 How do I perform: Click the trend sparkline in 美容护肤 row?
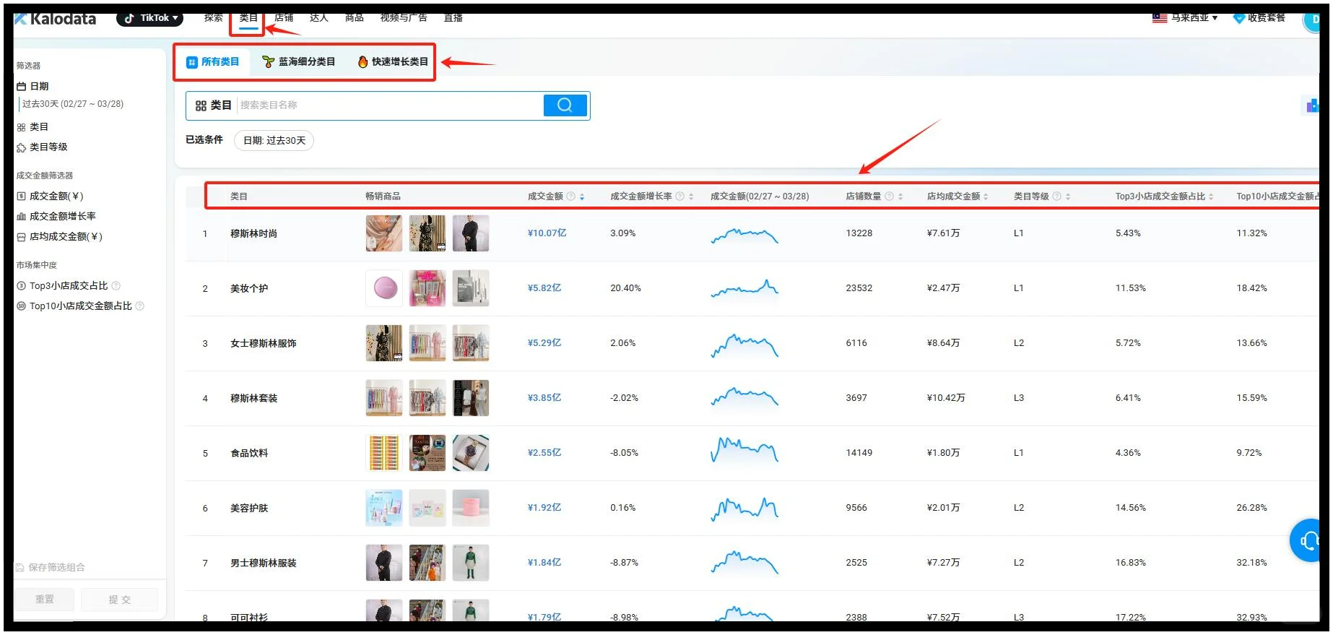(744, 509)
